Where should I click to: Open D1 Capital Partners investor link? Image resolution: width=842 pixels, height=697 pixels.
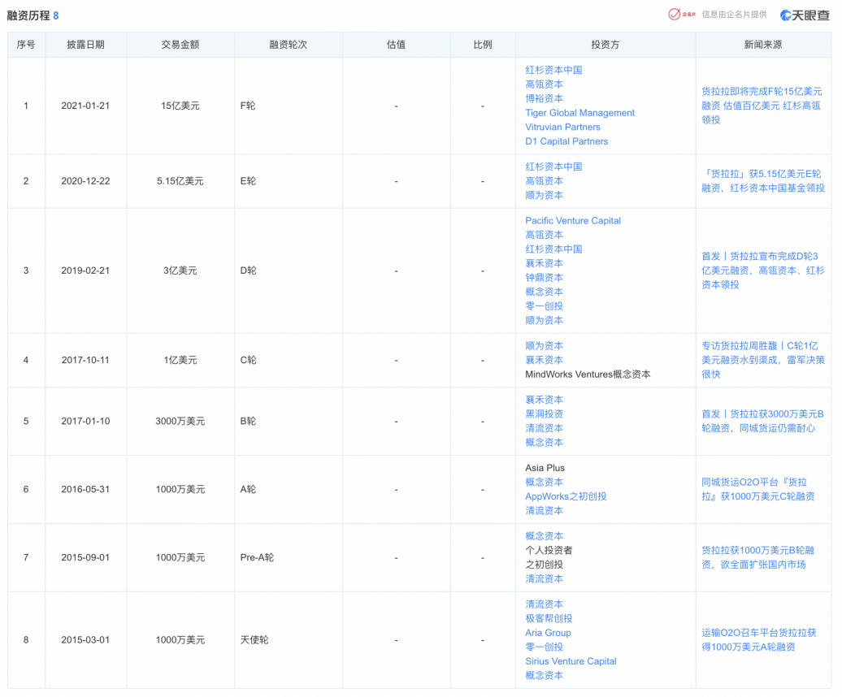tap(566, 141)
